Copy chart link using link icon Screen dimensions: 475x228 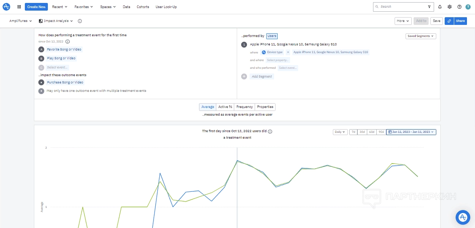click(x=449, y=21)
